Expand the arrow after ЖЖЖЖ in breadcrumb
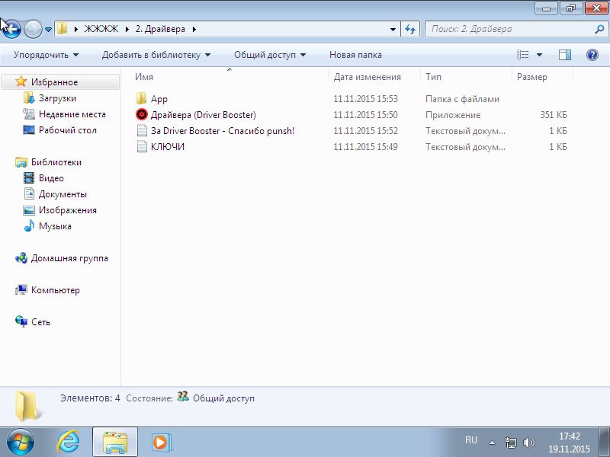 pos(127,29)
